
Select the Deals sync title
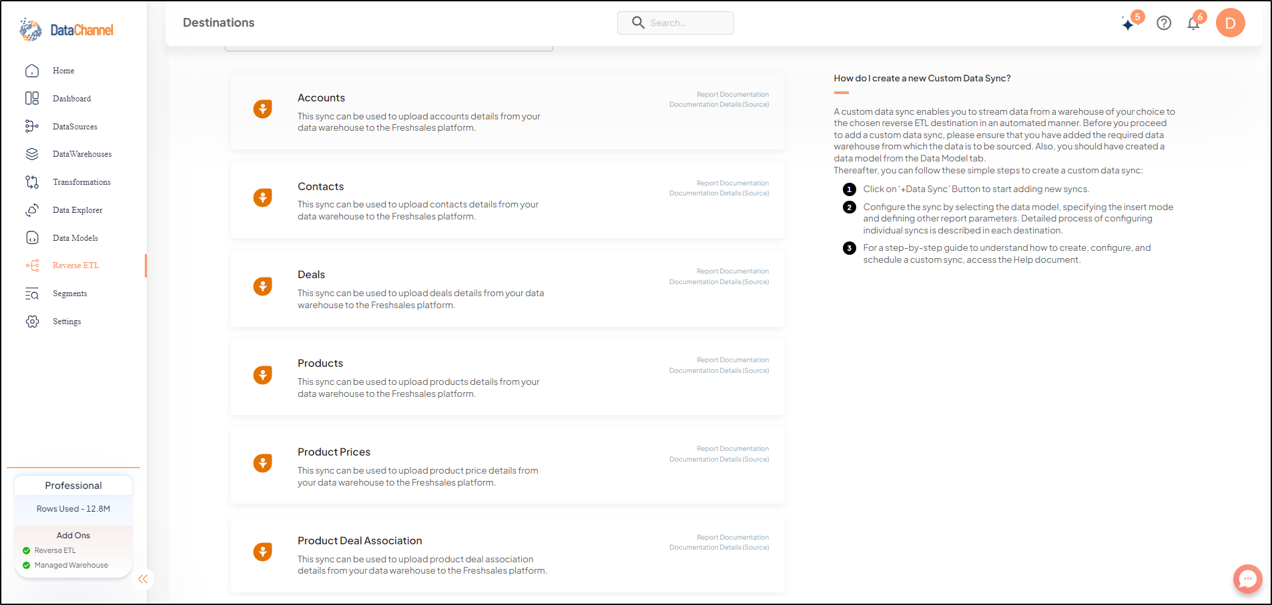click(x=311, y=275)
